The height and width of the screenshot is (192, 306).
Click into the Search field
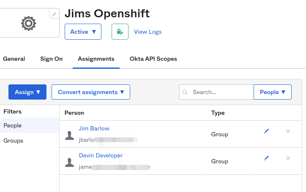[x=217, y=92]
